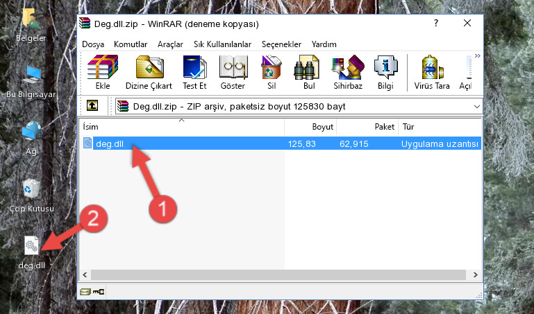Click the horizontal scrollbar right arrow
This screenshot has width=534, height=314.
click(475, 275)
